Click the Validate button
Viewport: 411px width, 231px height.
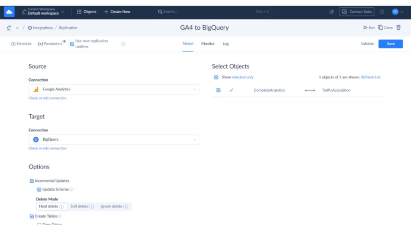point(367,44)
